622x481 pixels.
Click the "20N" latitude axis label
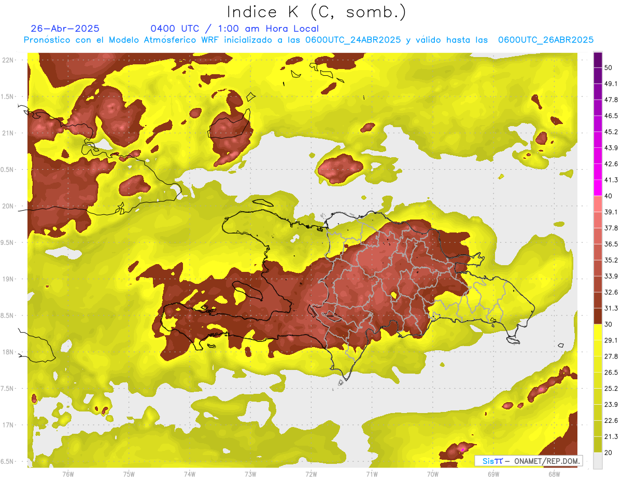(x=8, y=207)
